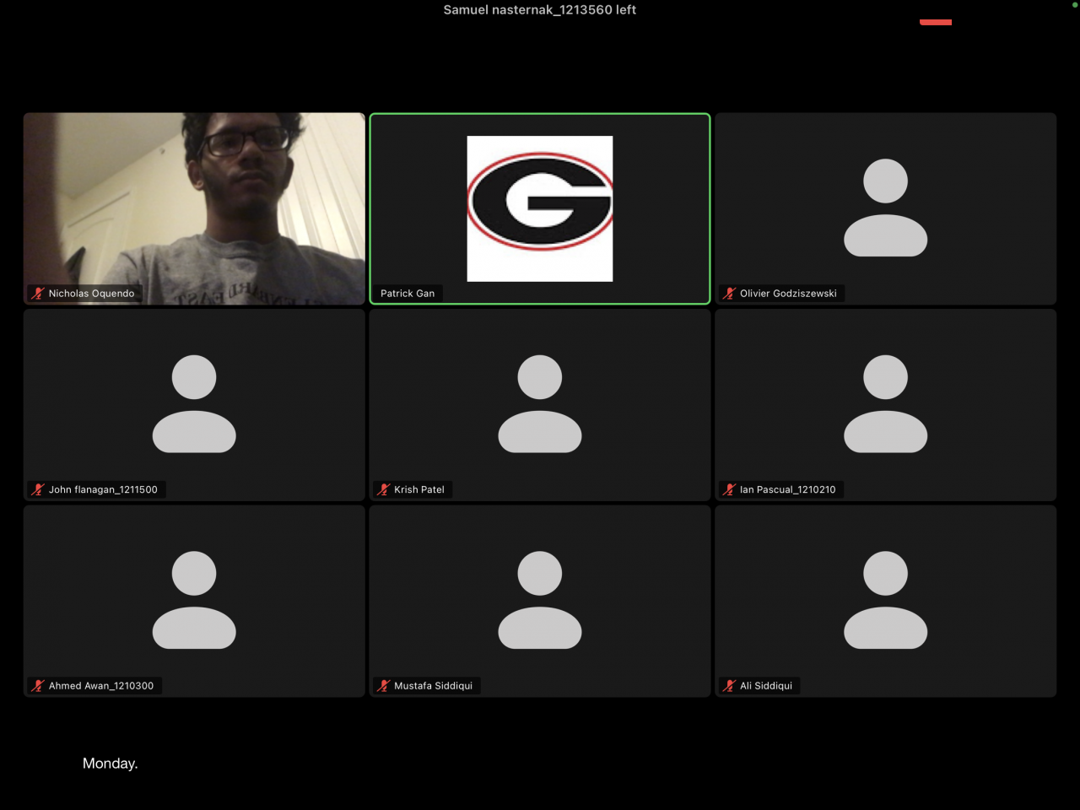
Task: Click the Ali Siddiqui name label
Action: (x=766, y=686)
